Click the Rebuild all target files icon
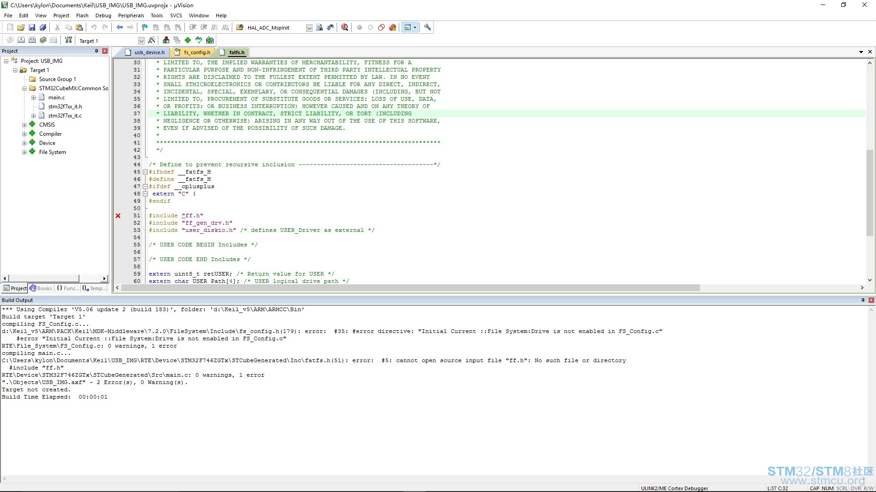Image resolution: width=876 pixels, height=492 pixels. tap(32, 40)
